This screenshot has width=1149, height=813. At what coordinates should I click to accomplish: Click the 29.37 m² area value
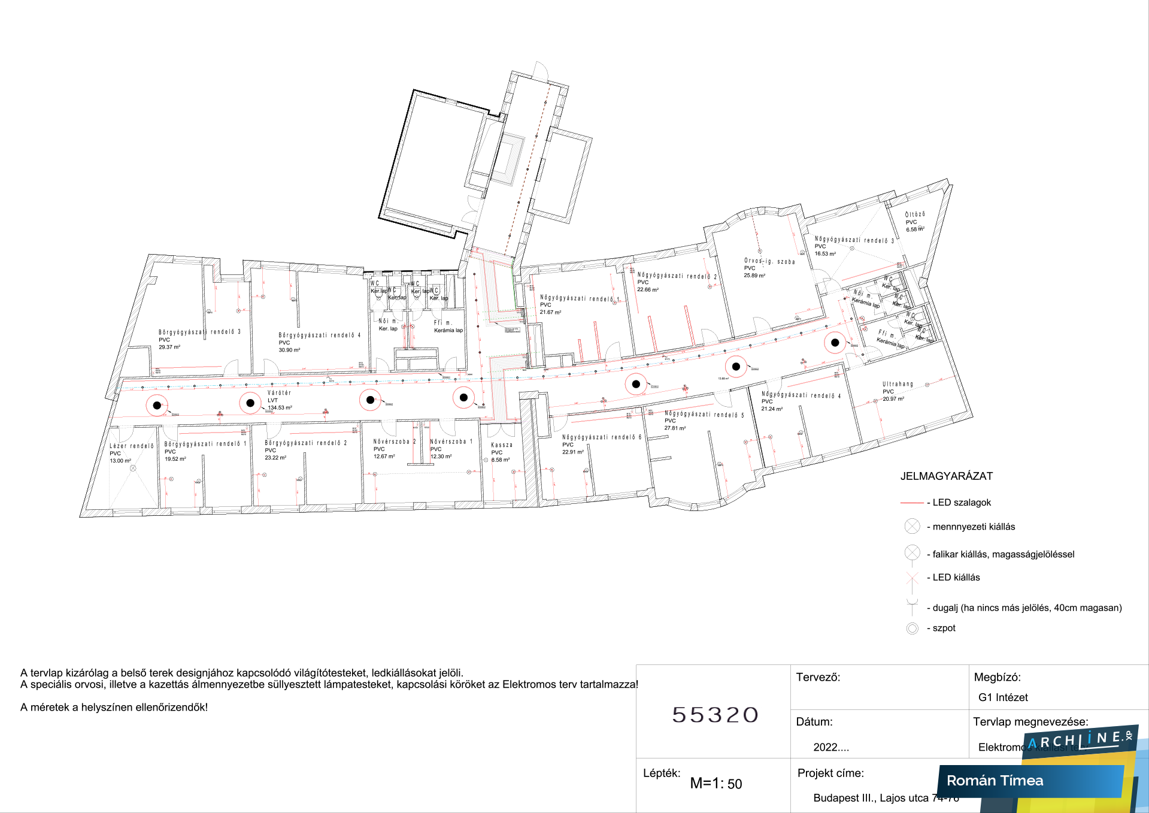pyautogui.click(x=169, y=347)
